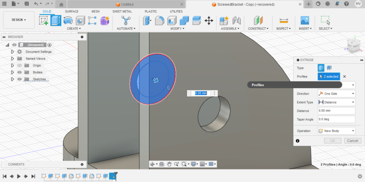Image resolution: width=365 pixels, height=182 pixels.
Task: Click the Measure tool in Inspect
Action: [x=283, y=21]
